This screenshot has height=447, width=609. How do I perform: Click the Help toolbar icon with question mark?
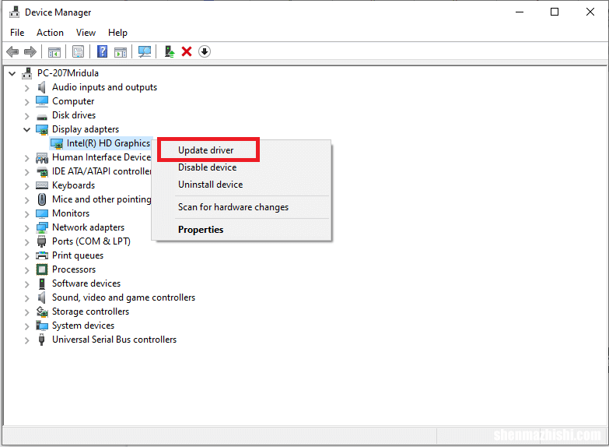pos(102,51)
